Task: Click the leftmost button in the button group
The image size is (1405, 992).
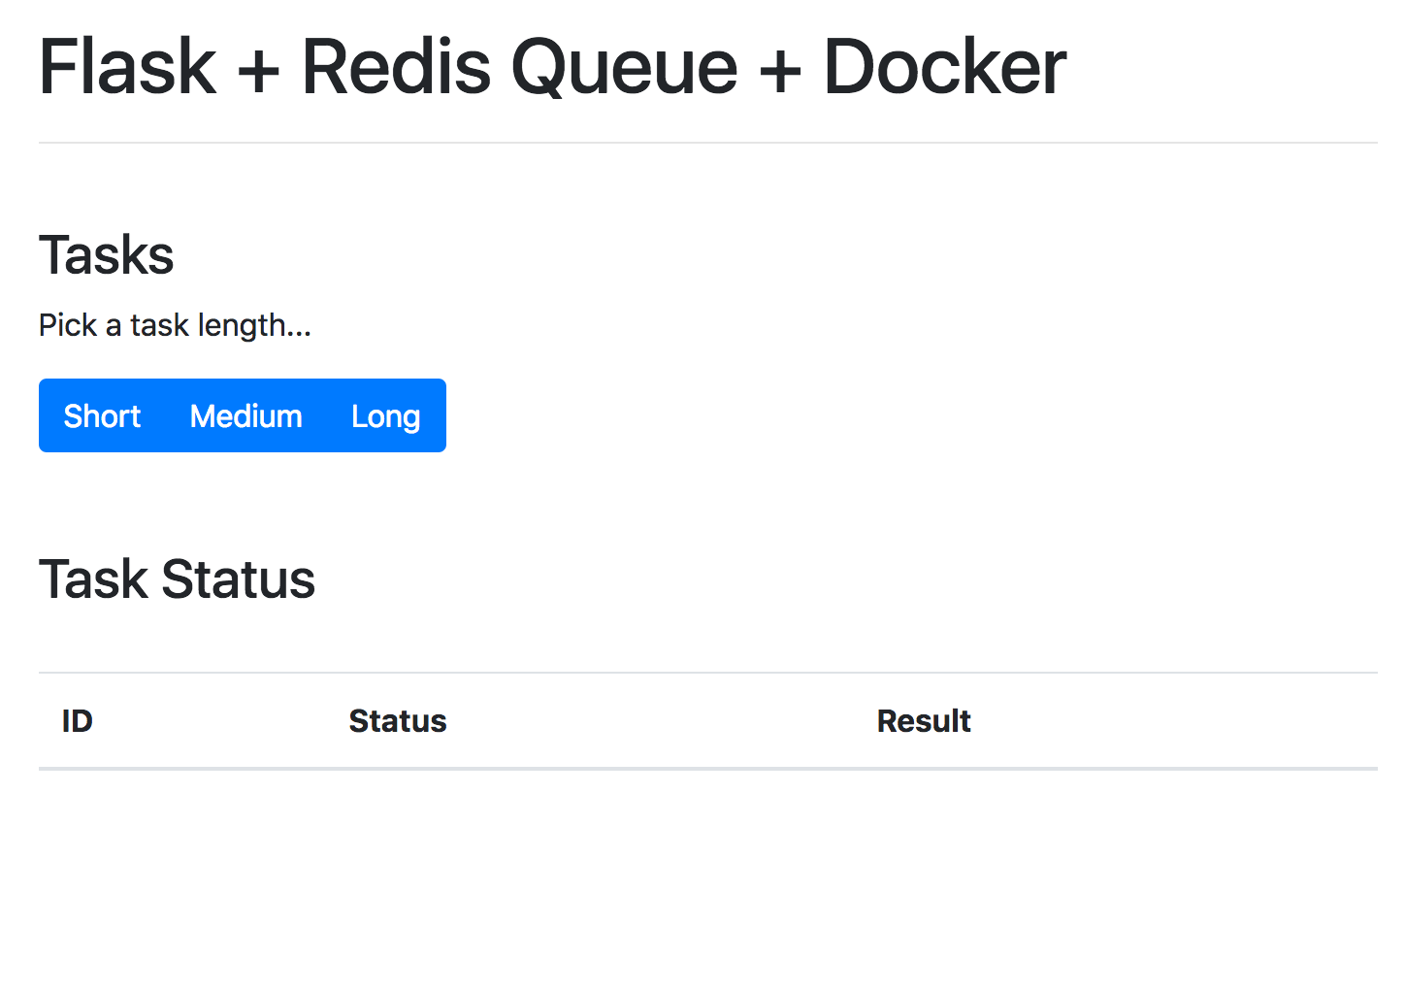Action: [101, 415]
